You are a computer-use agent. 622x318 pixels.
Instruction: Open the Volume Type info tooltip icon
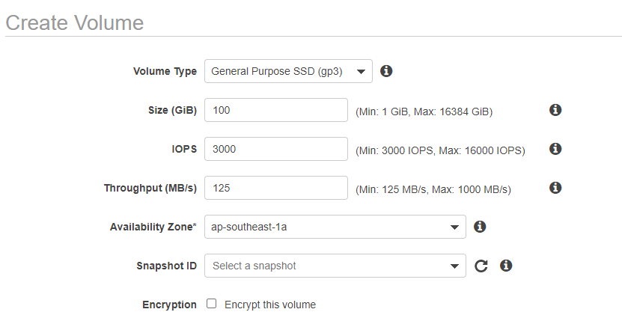pos(386,71)
